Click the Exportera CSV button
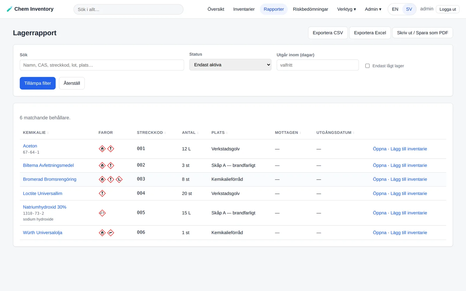Viewport: 466px width, 291px height. [x=328, y=33]
